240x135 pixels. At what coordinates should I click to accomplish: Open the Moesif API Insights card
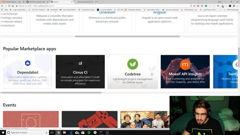(x=185, y=72)
